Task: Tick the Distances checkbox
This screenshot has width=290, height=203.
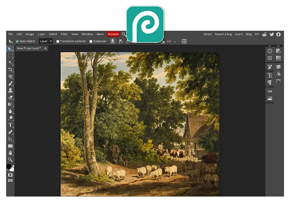Action: click(91, 41)
